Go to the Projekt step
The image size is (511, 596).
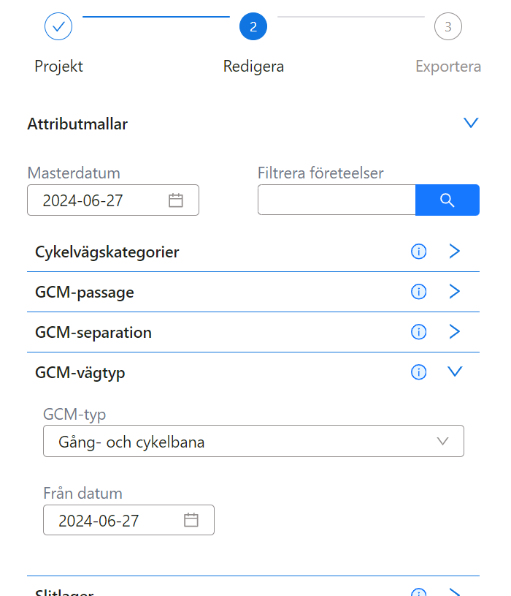pyautogui.click(x=58, y=27)
